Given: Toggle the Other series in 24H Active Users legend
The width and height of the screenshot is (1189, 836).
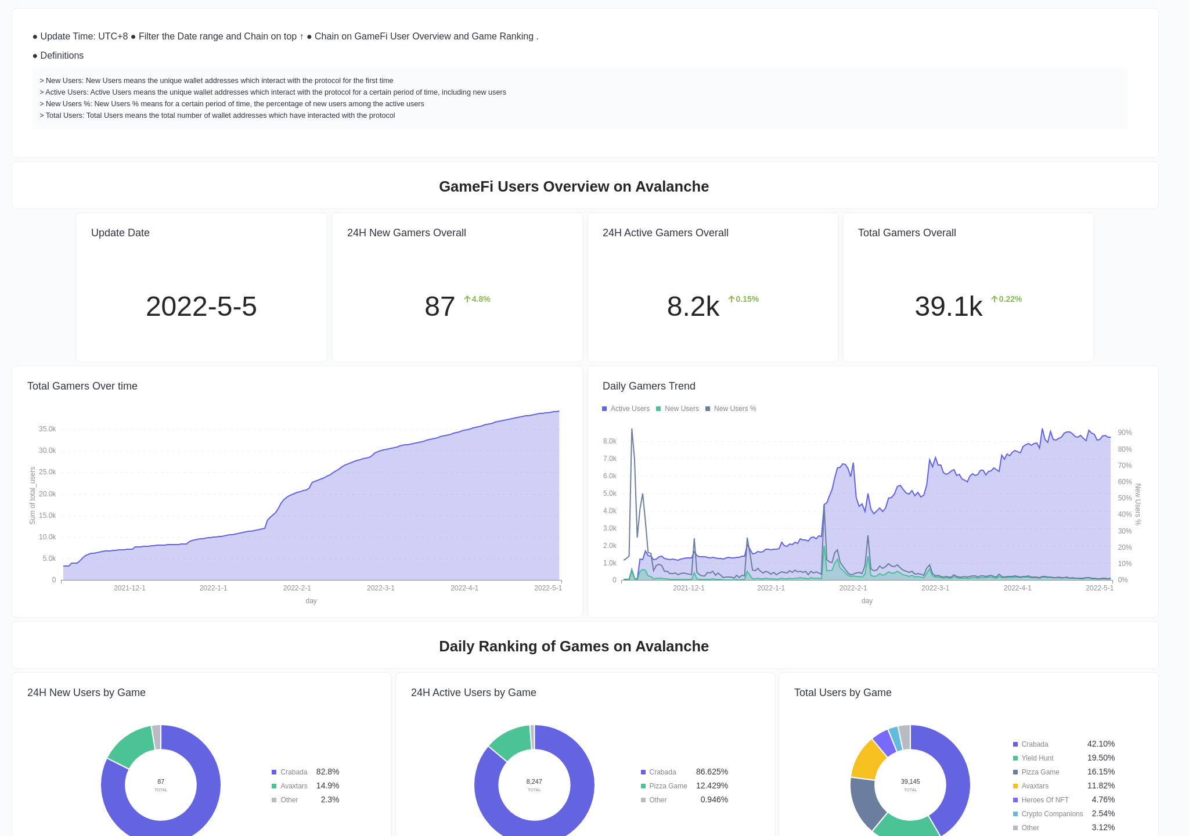Looking at the screenshot, I should [x=643, y=800].
